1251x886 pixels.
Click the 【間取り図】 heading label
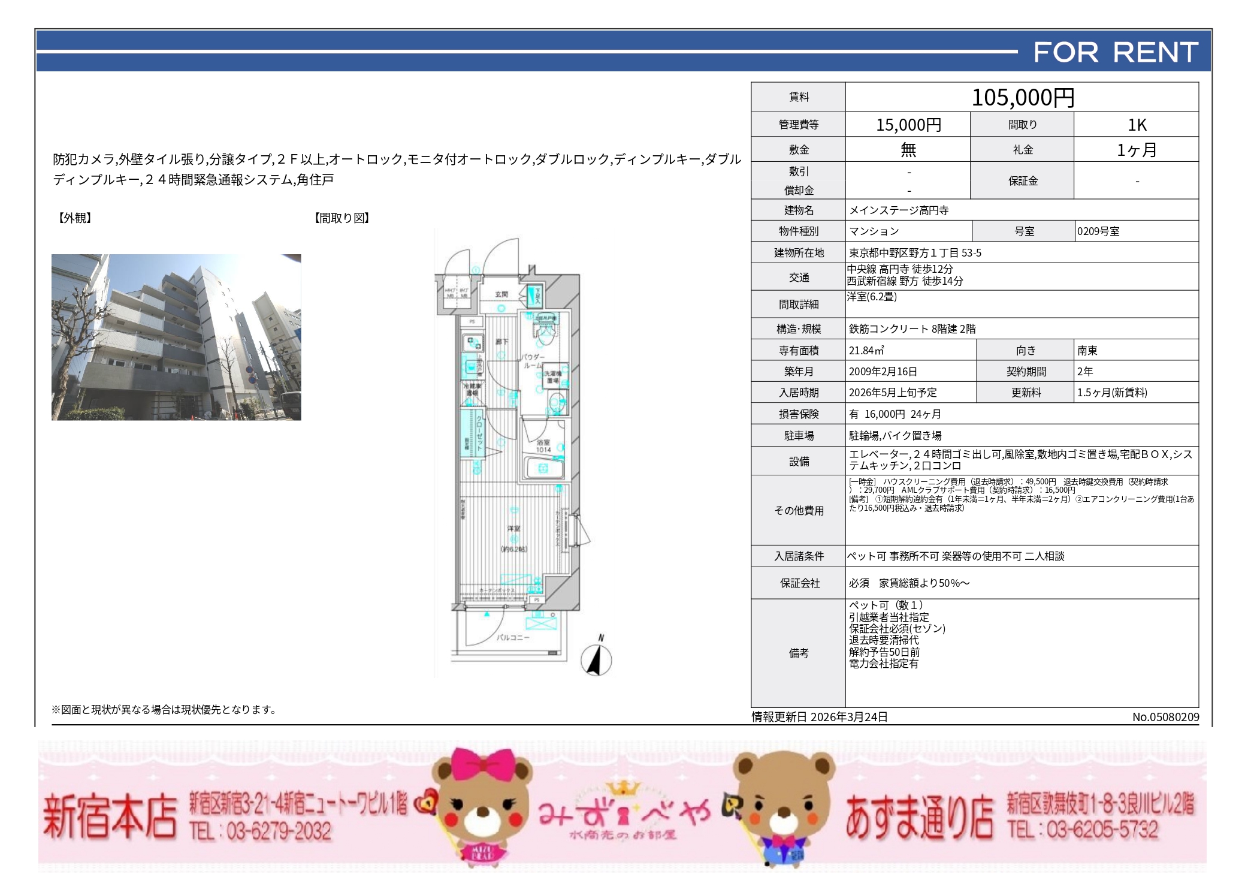click(342, 218)
